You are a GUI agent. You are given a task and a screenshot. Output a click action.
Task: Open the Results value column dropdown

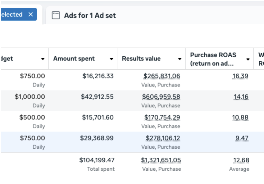tap(180, 59)
